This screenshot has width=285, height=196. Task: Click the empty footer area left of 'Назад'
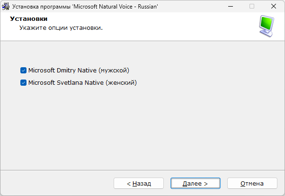tap(57, 183)
